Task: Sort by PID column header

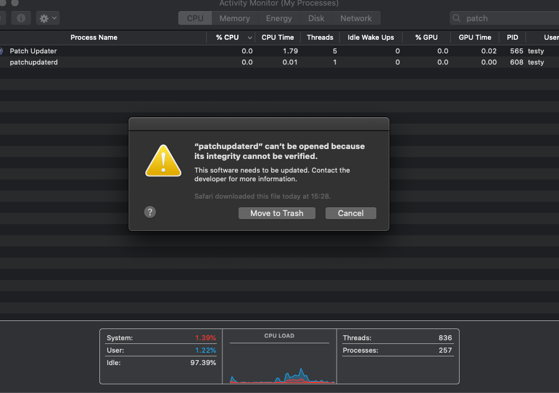Action: [x=512, y=37]
